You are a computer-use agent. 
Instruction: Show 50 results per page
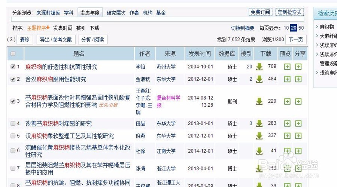pos(301,28)
